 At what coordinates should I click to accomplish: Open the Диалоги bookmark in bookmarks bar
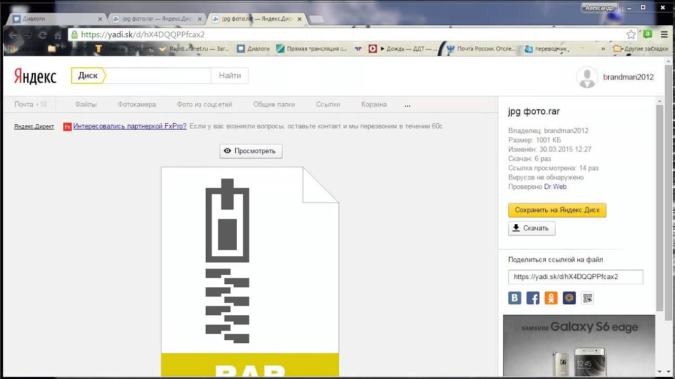[x=253, y=48]
